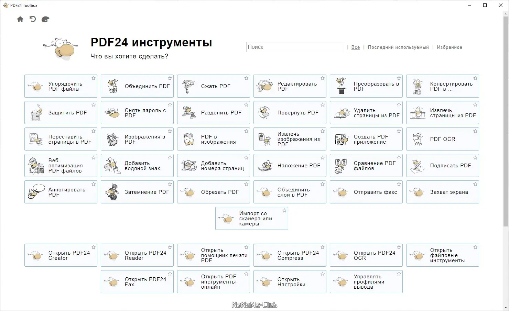This screenshot has height=311, width=509.
Task: Click the back arrow icon
Action: (33, 19)
